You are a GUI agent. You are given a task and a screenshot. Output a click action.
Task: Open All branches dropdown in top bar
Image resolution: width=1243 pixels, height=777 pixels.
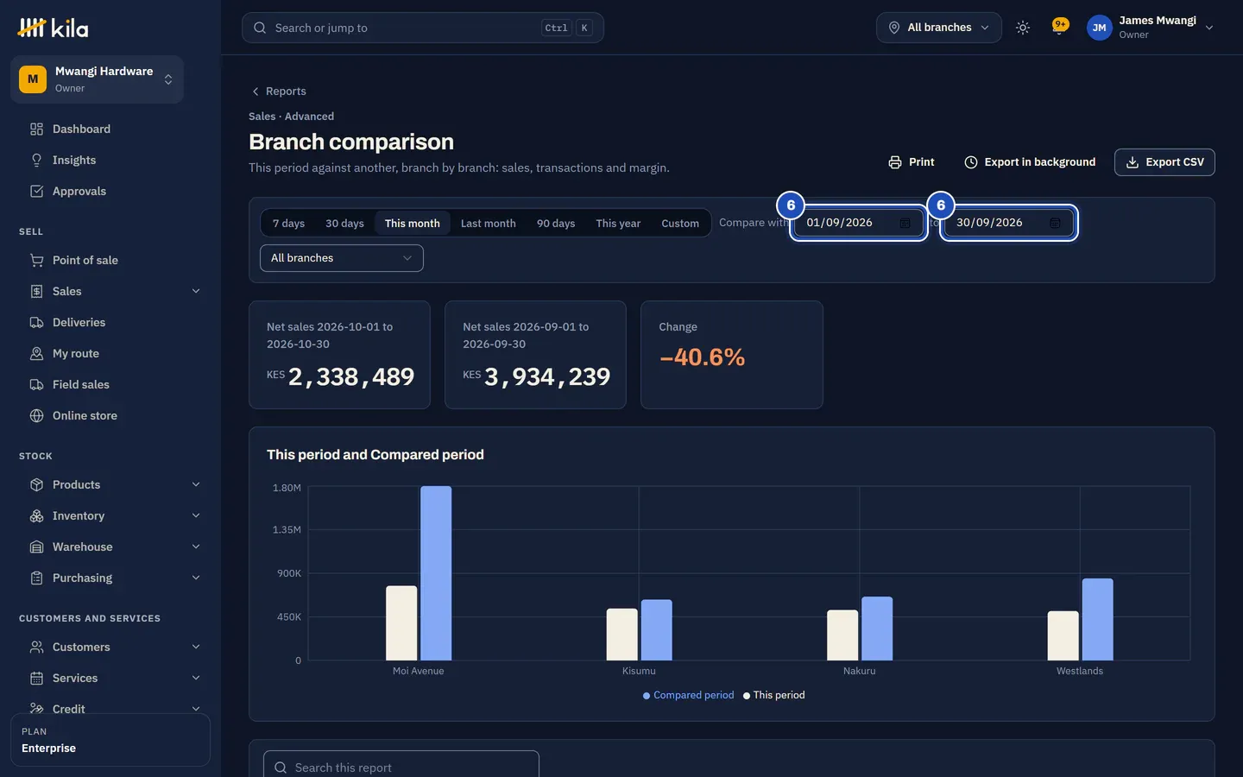[x=939, y=28]
